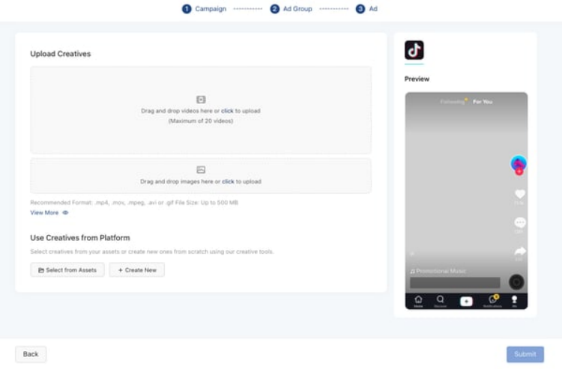Select the For You tab in preview
The image size is (562, 369).
click(483, 102)
